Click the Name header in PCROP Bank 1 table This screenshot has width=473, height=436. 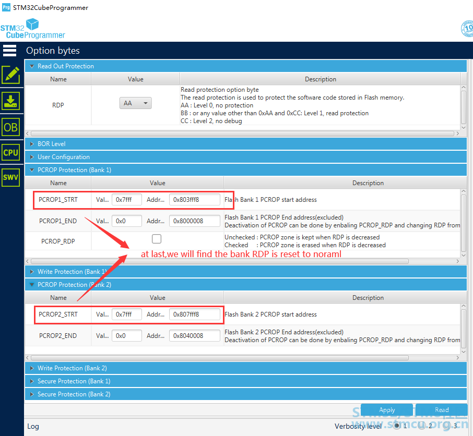click(x=58, y=183)
